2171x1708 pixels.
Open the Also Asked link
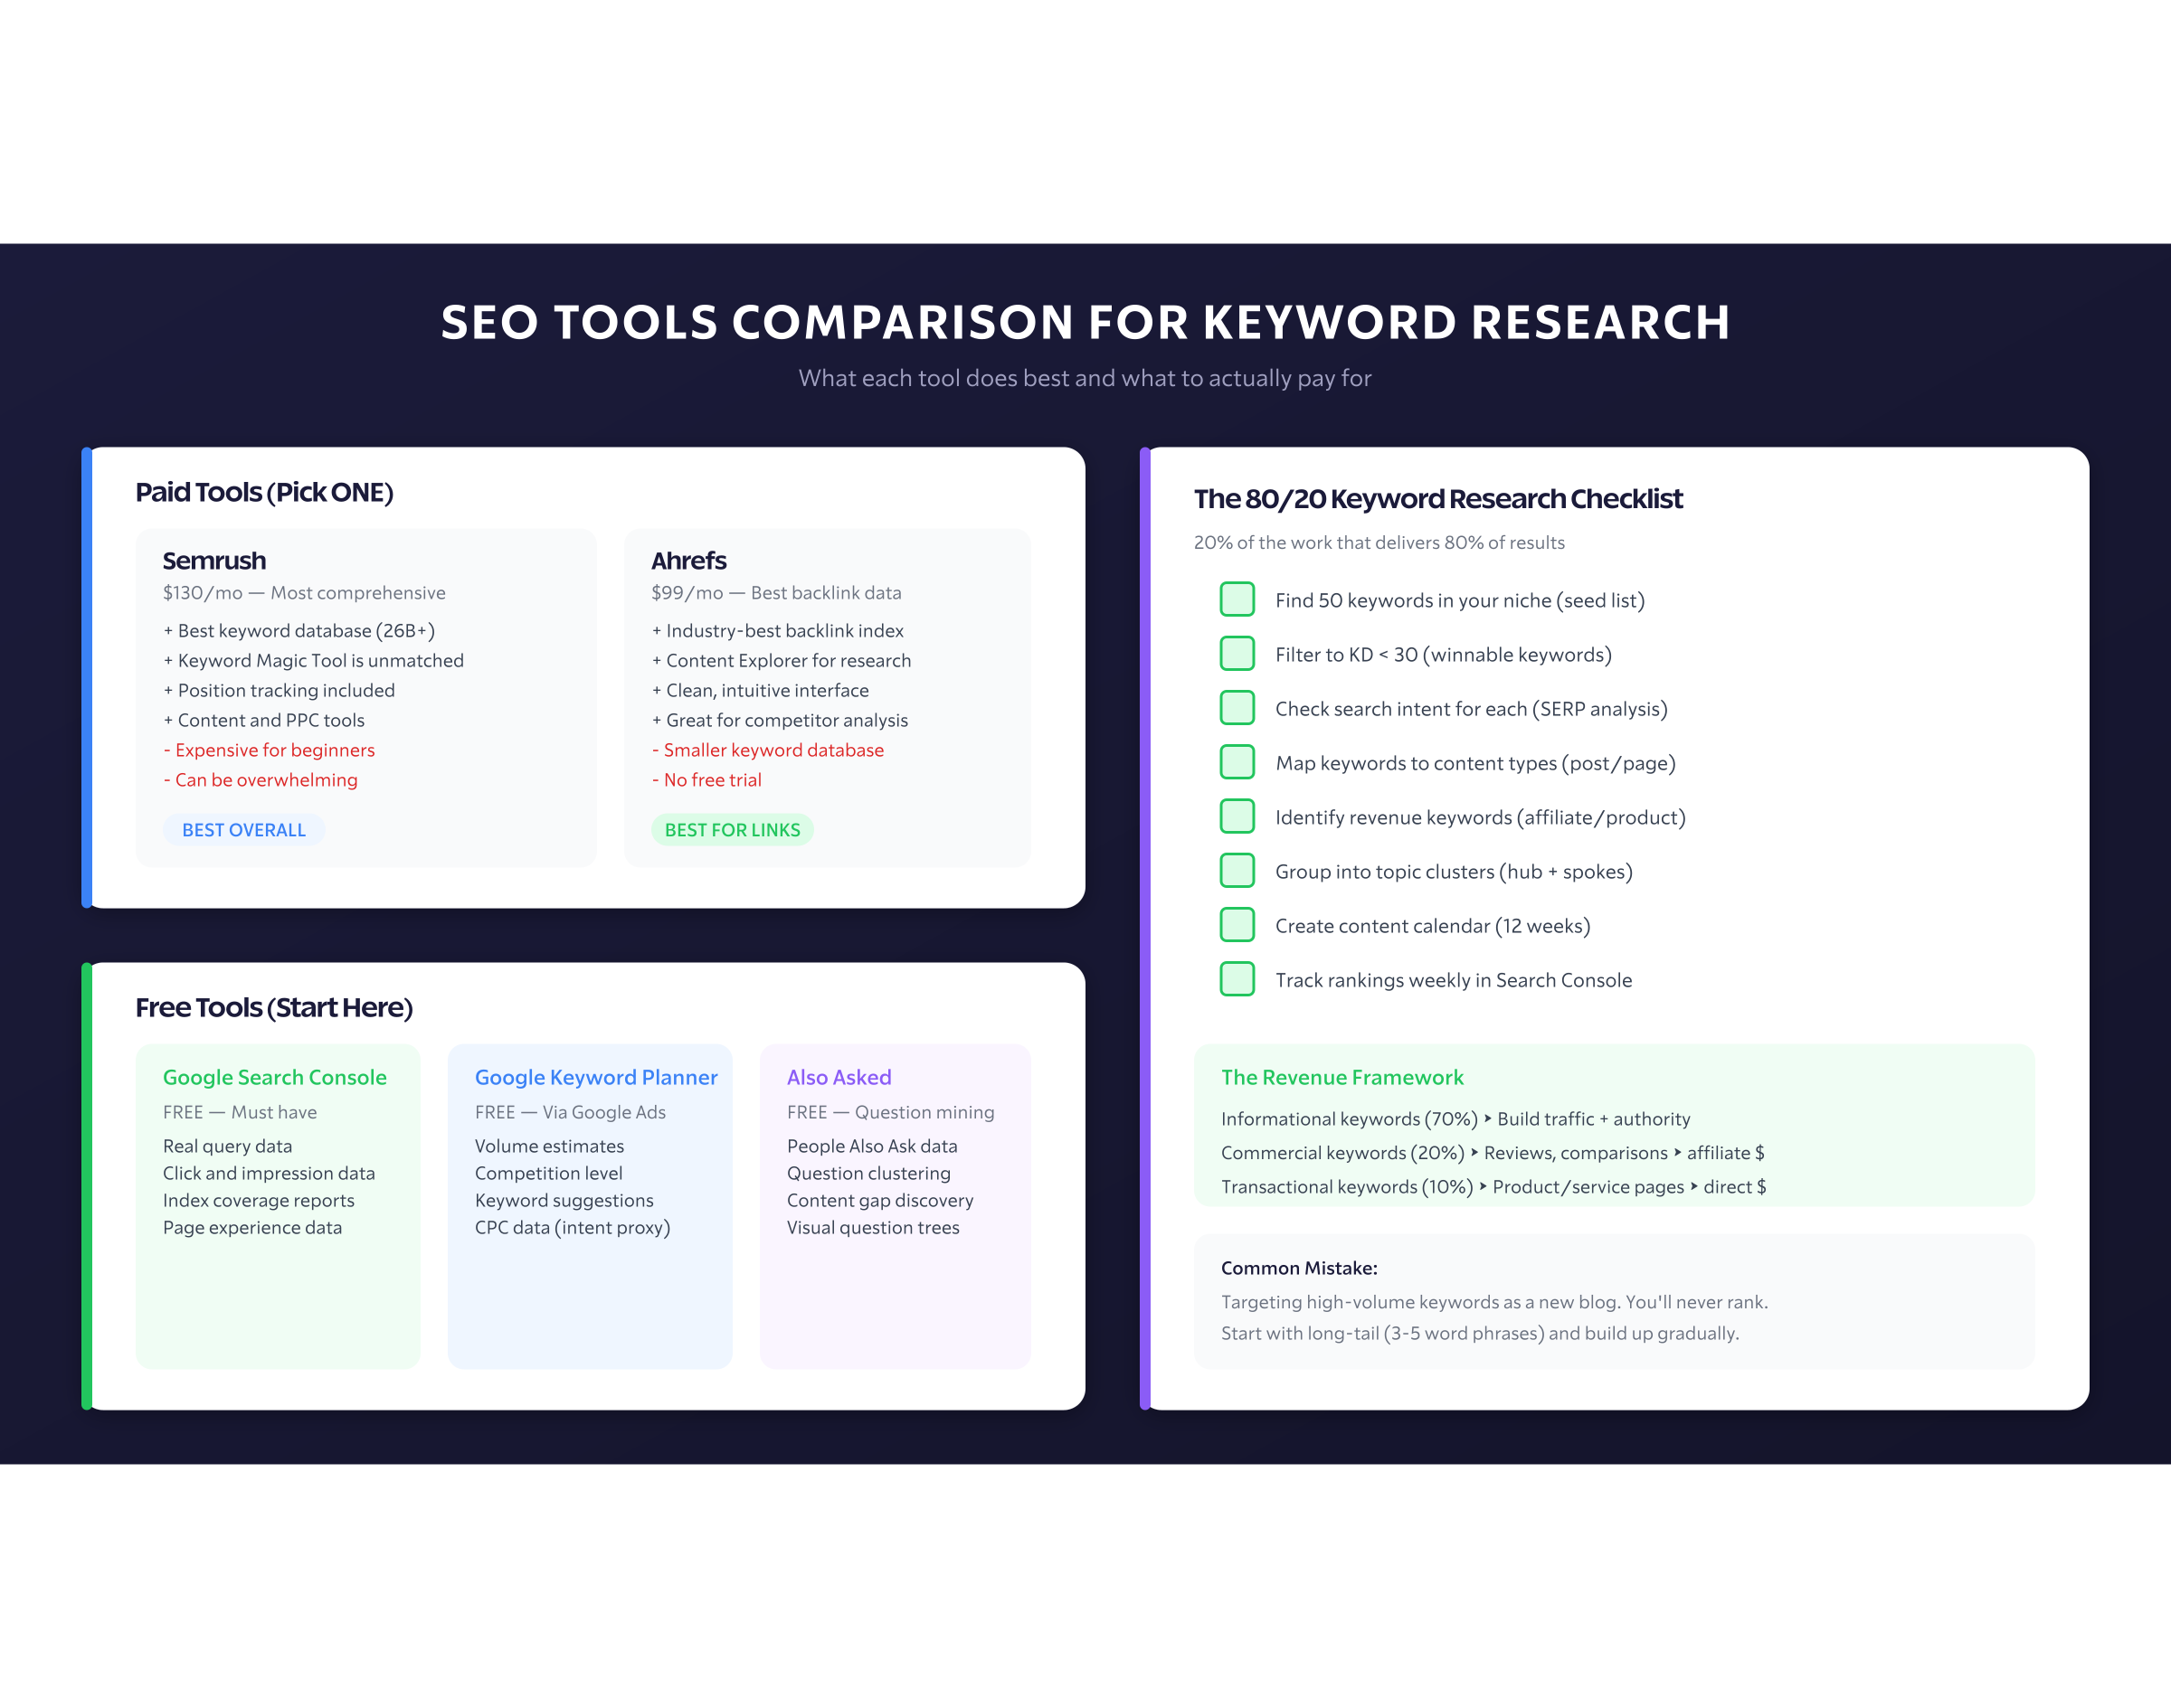pos(839,1077)
